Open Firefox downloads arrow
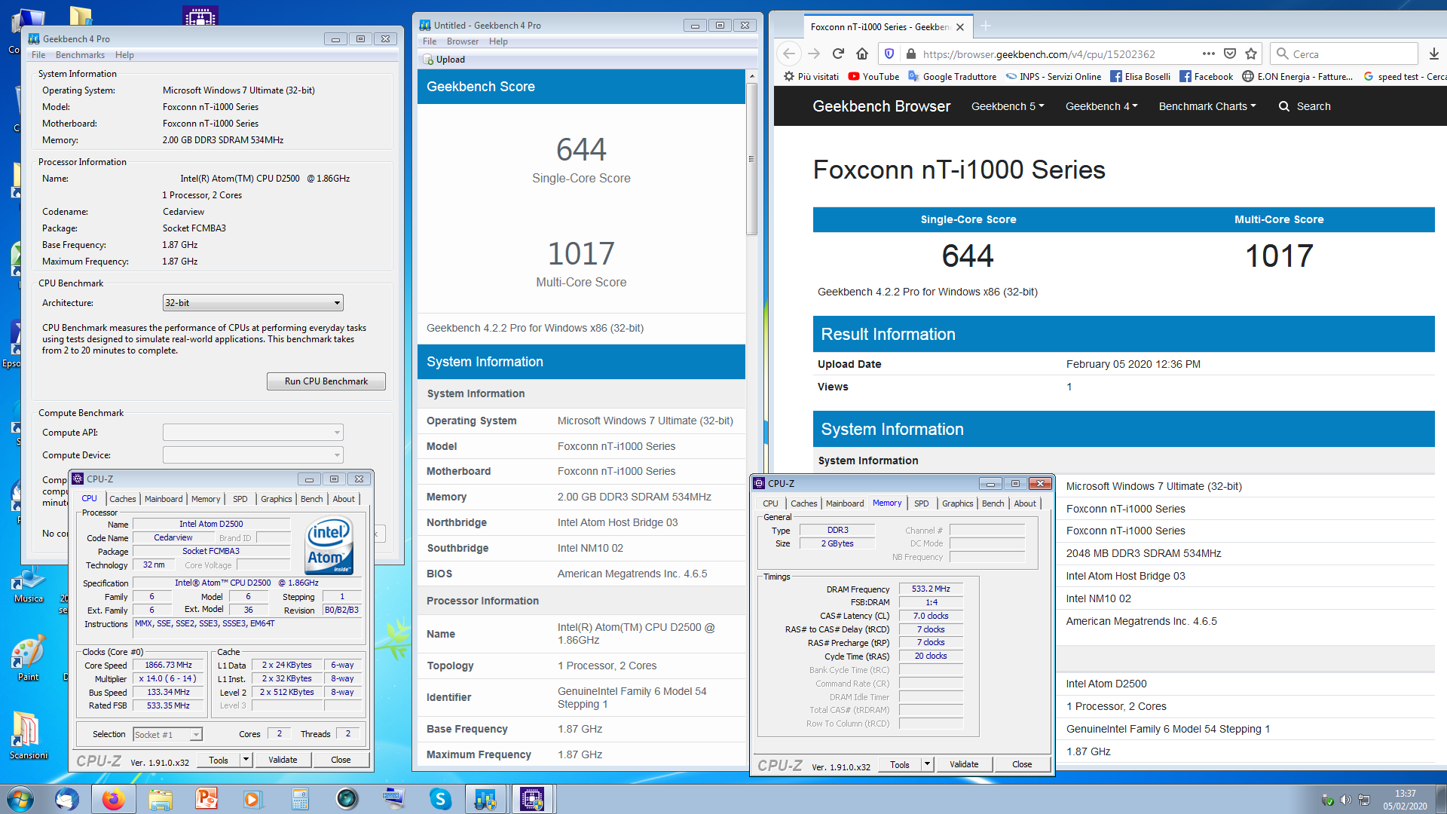 point(1433,54)
